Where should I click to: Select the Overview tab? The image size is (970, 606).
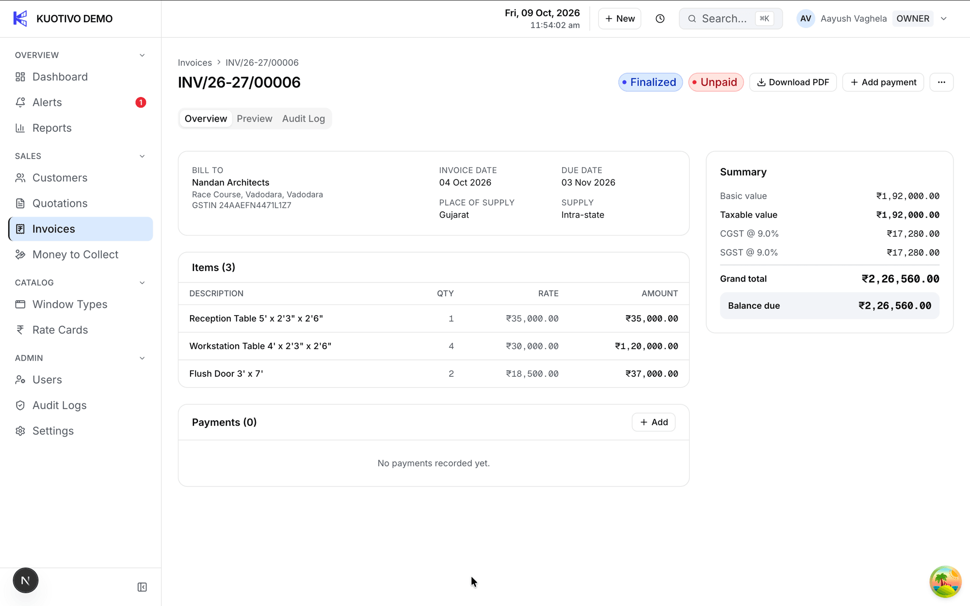[x=206, y=119]
